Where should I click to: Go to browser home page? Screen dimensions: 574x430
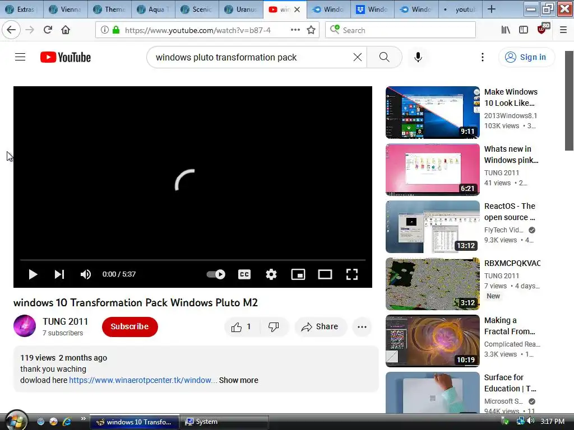tap(66, 30)
